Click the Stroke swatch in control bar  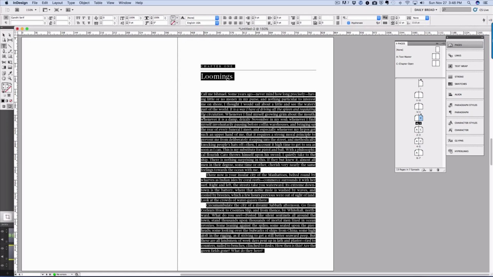click(173, 23)
